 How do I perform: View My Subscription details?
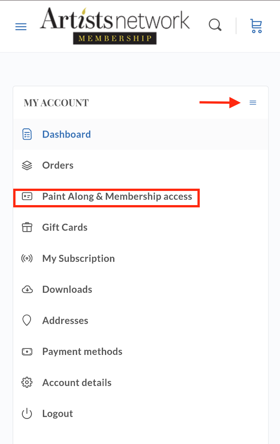pos(78,259)
